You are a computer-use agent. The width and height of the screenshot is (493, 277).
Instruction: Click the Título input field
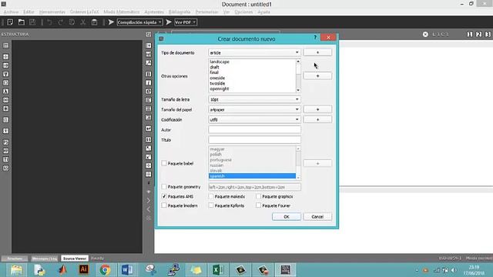click(254, 140)
